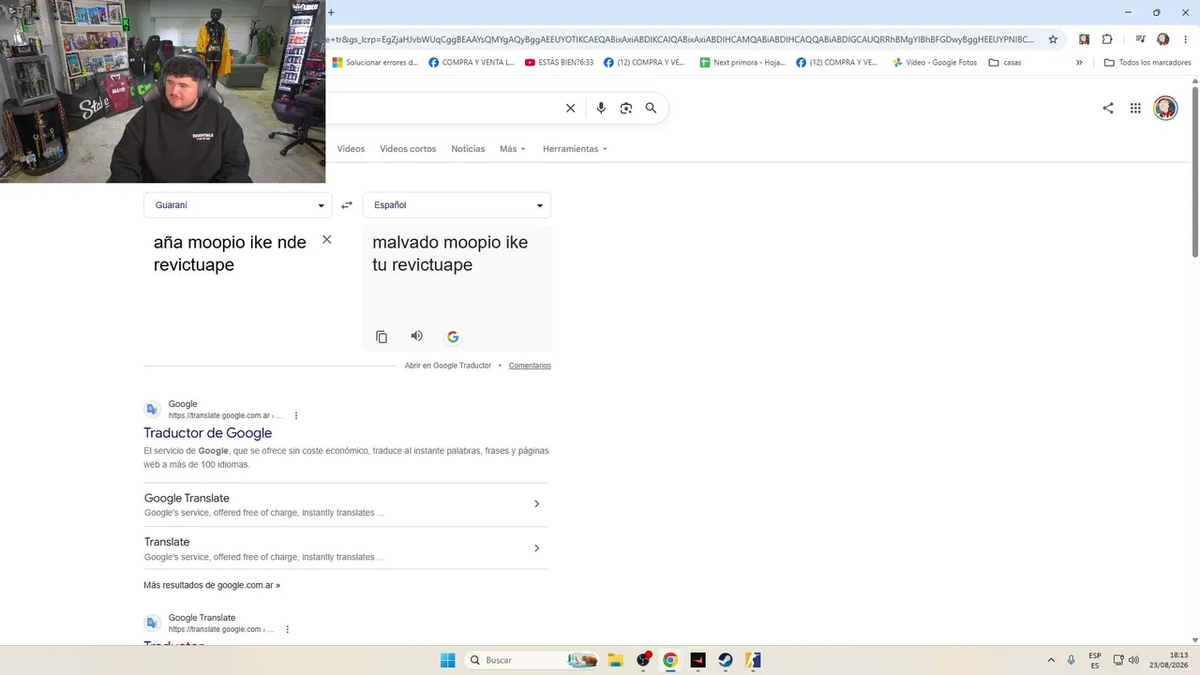The image size is (1200, 675).
Task: Open the Google account profile picture
Action: [1165, 108]
